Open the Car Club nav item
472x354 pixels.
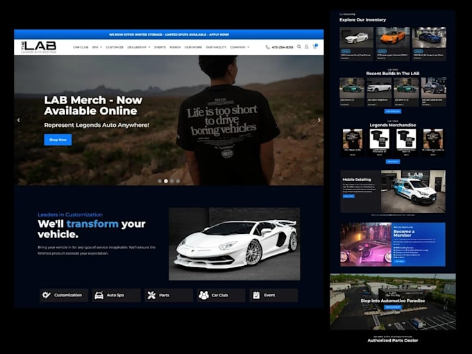pyautogui.click(x=81, y=47)
